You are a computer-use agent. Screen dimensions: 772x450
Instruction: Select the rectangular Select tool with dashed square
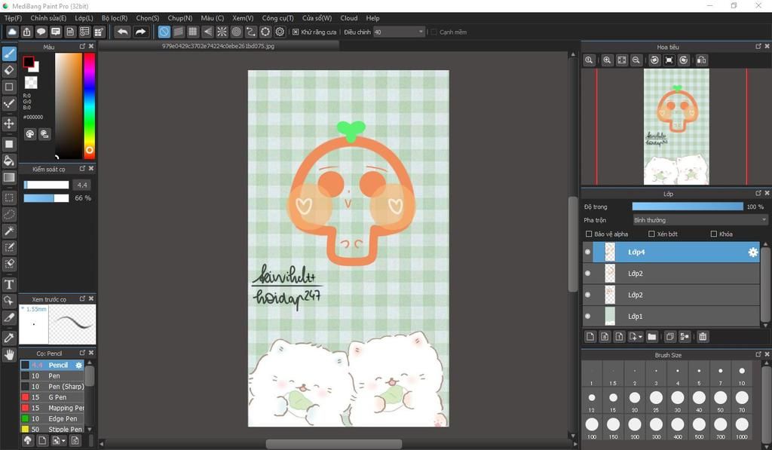click(9, 198)
